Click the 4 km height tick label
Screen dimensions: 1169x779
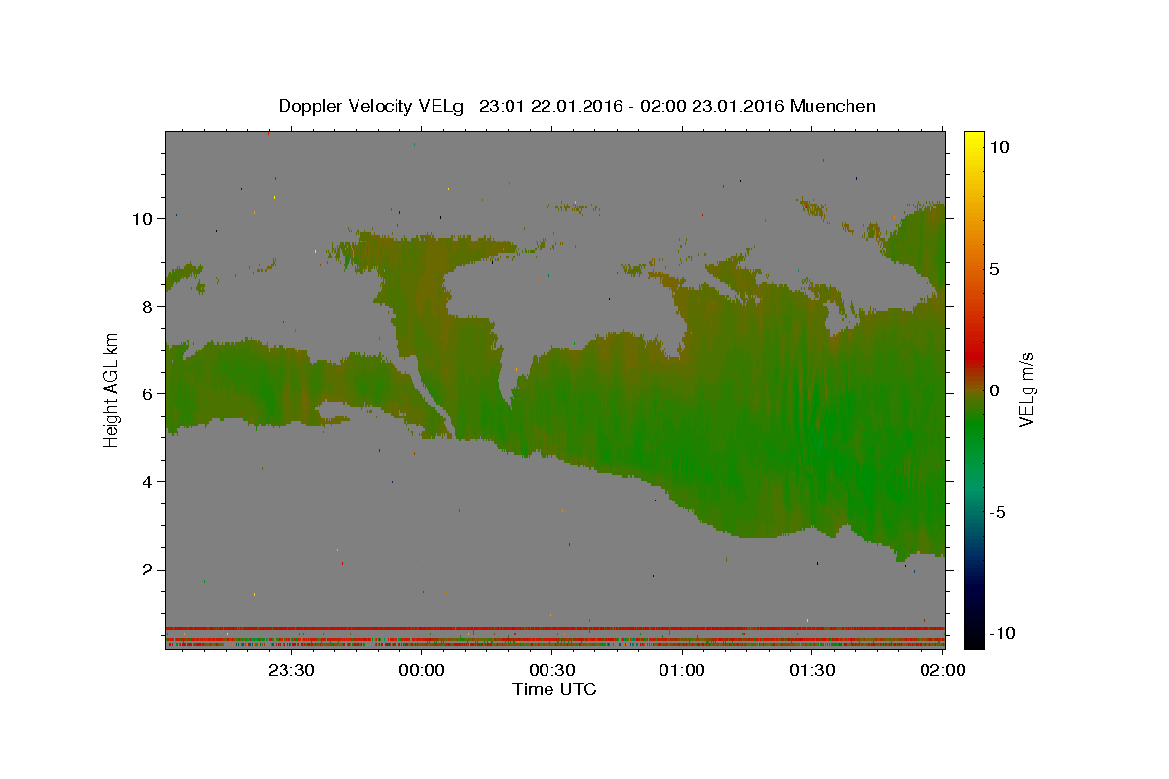[146, 481]
